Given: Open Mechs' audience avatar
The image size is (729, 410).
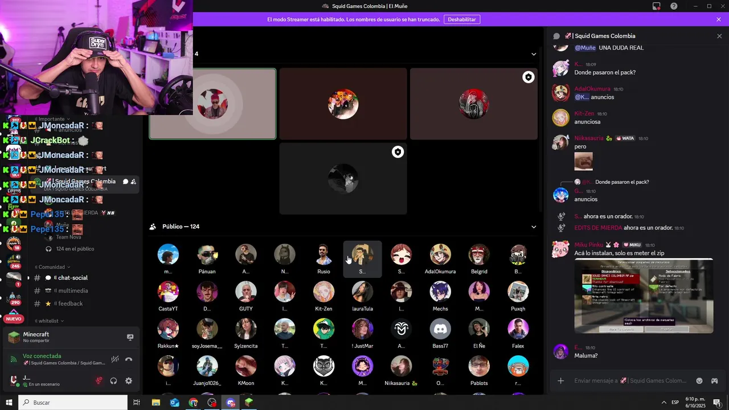Looking at the screenshot, I should click(x=440, y=292).
